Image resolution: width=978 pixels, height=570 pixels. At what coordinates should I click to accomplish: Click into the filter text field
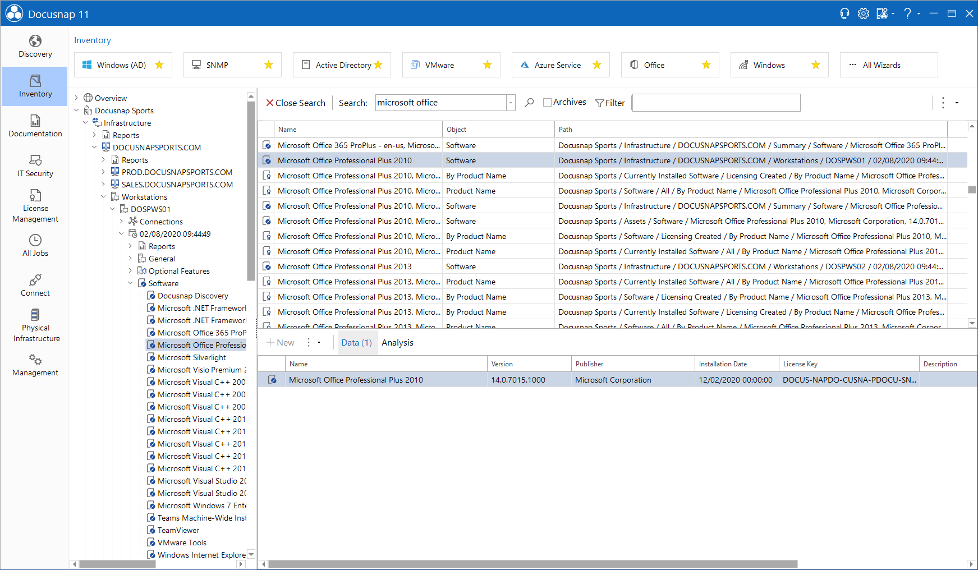point(716,103)
